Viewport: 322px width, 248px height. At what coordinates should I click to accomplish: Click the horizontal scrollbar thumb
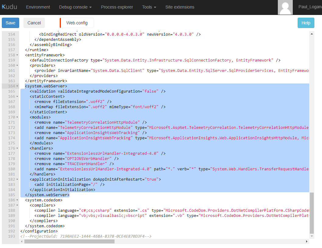(x=69, y=241)
